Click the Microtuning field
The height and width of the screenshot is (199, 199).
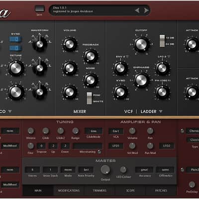[88, 146]
